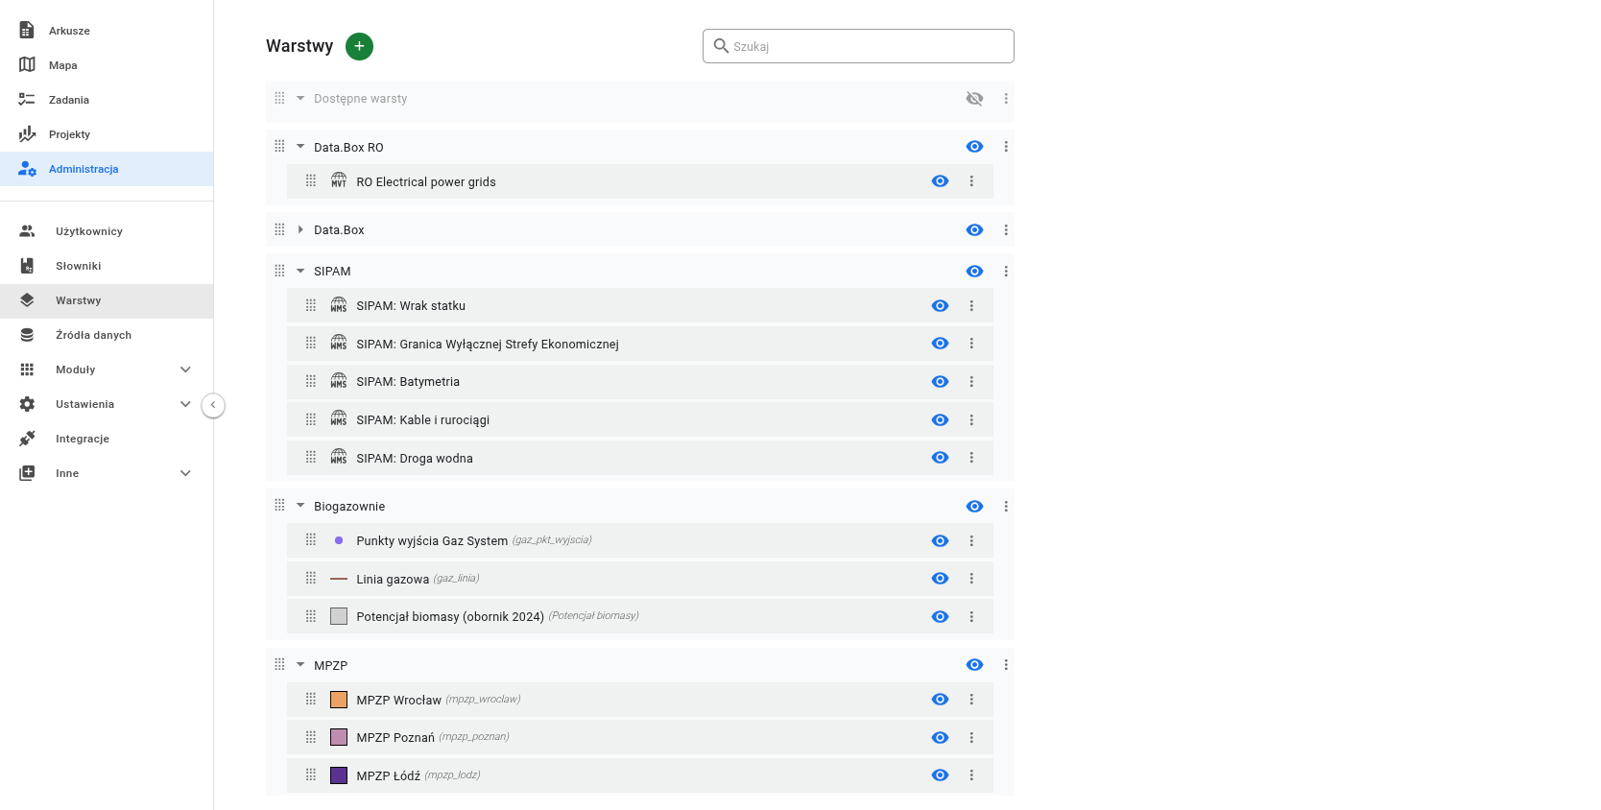The width and height of the screenshot is (1601, 810).
Task: Open Źródła danych in the sidebar
Action: click(93, 335)
